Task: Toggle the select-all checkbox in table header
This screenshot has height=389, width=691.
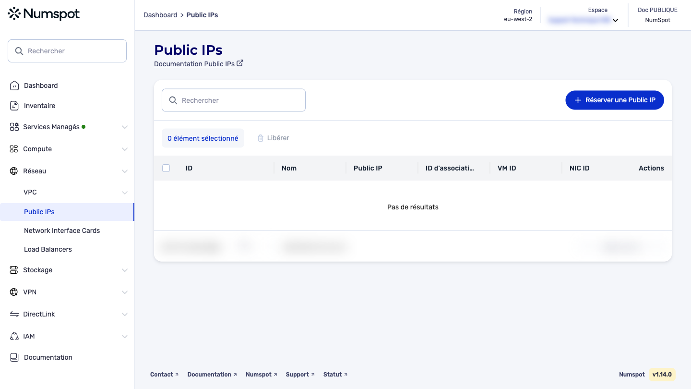Action: (x=166, y=168)
